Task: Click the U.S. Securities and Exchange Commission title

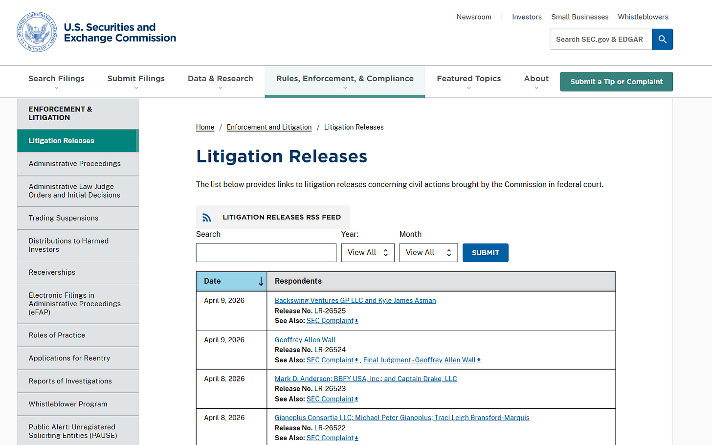Action: pyautogui.click(x=120, y=33)
